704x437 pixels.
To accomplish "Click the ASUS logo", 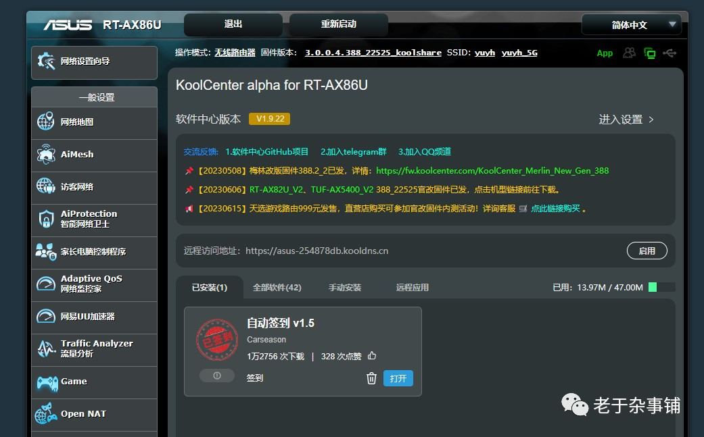I will point(68,25).
